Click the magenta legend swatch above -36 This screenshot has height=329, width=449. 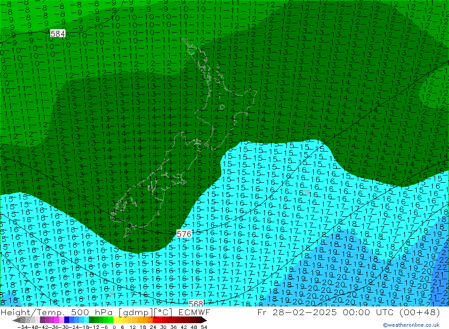point(57,320)
